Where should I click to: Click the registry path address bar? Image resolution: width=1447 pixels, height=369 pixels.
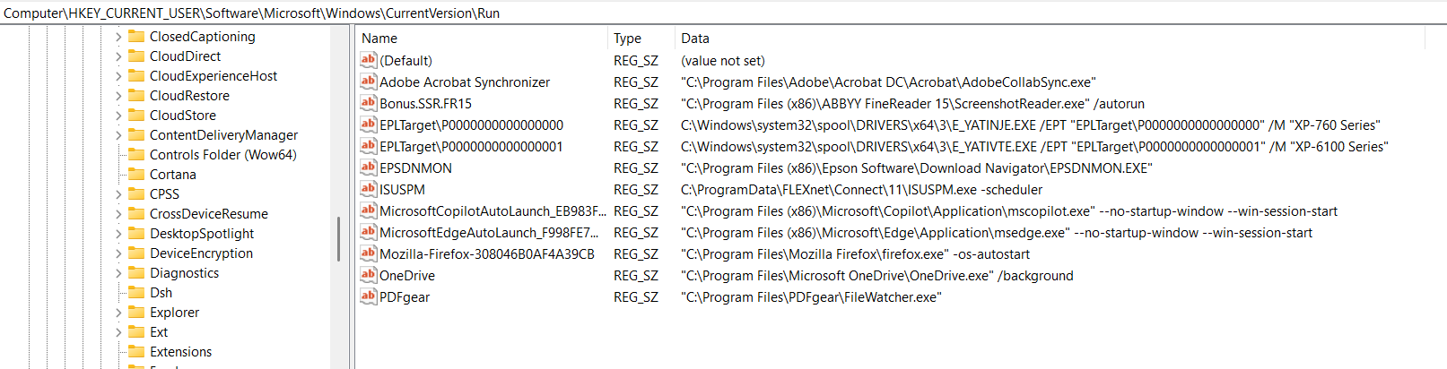723,13
